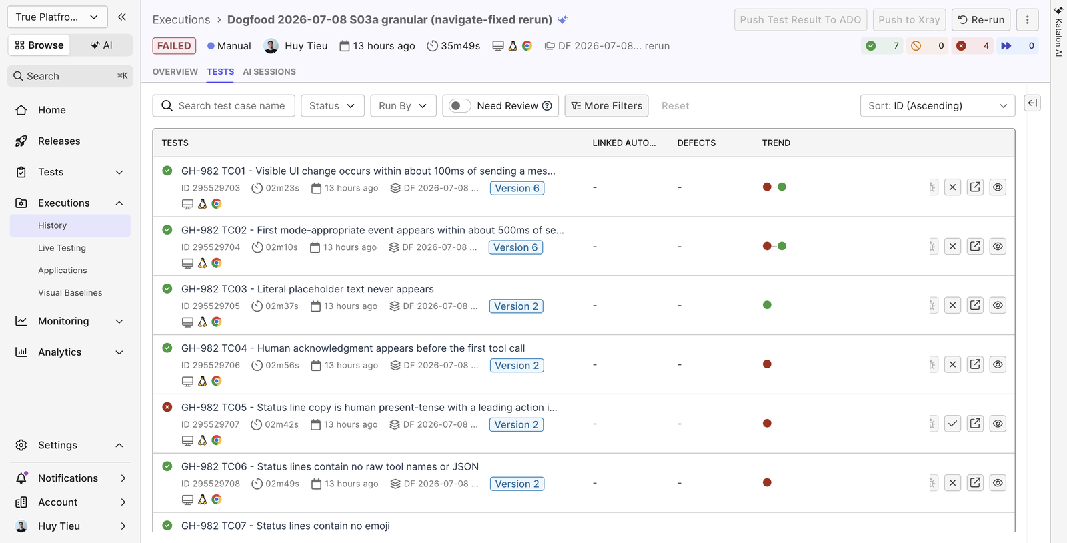Open Katalon AI side panel
The width and height of the screenshot is (1067, 543).
point(1058,32)
